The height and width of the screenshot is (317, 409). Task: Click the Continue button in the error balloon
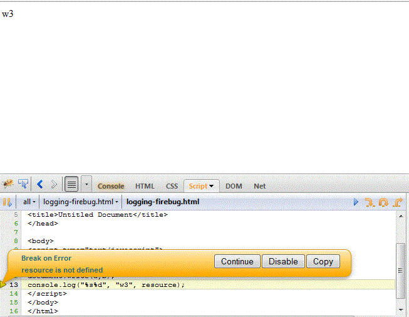pyautogui.click(x=237, y=261)
